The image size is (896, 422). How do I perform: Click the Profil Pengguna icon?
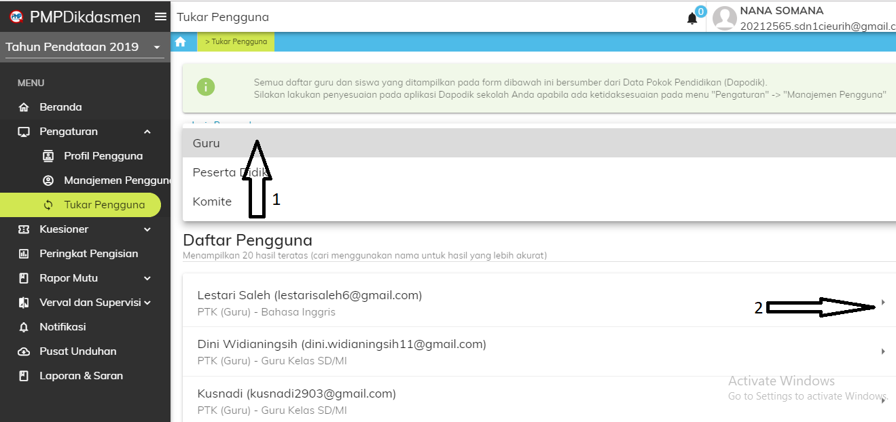[48, 156]
